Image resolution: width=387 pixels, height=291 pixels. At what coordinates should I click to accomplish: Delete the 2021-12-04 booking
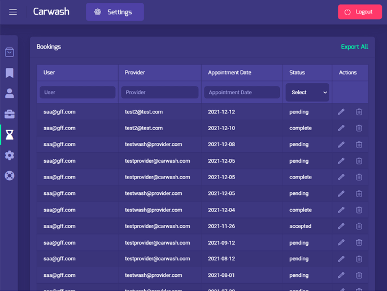(359, 210)
